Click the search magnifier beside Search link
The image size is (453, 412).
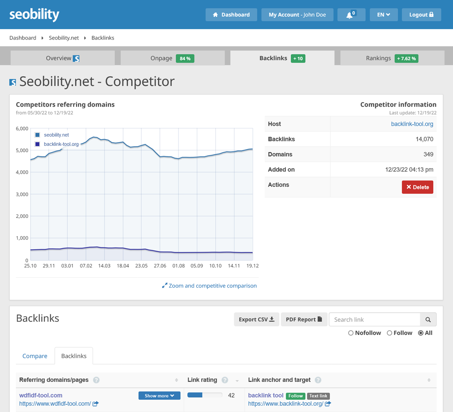click(427, 319)
